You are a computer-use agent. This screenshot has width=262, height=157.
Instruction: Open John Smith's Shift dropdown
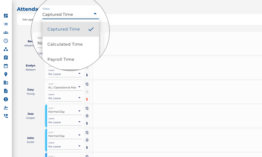[65, 135]
